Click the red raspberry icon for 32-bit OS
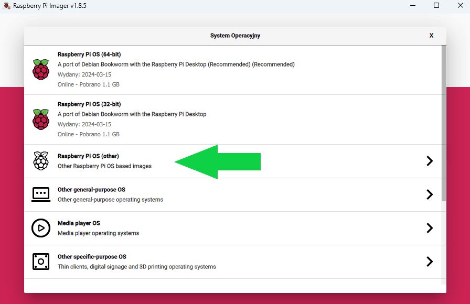This screenshot has height=304, width=470. point(41,119)
